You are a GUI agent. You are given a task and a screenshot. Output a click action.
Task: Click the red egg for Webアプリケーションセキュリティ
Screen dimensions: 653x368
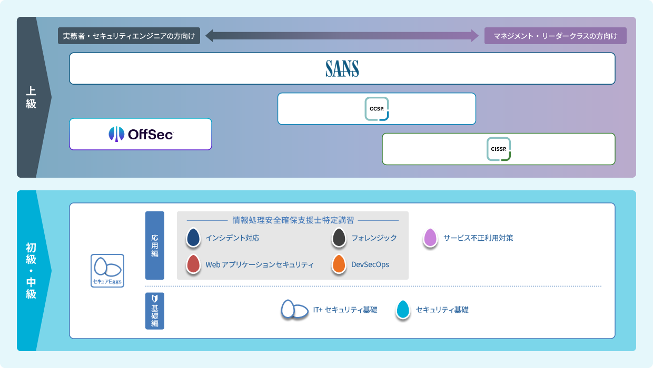coord(193,264)
